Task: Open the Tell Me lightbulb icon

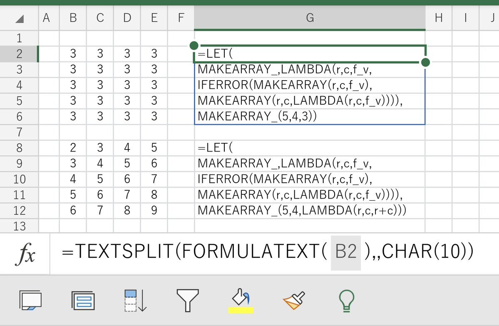Action: [346, 300]
